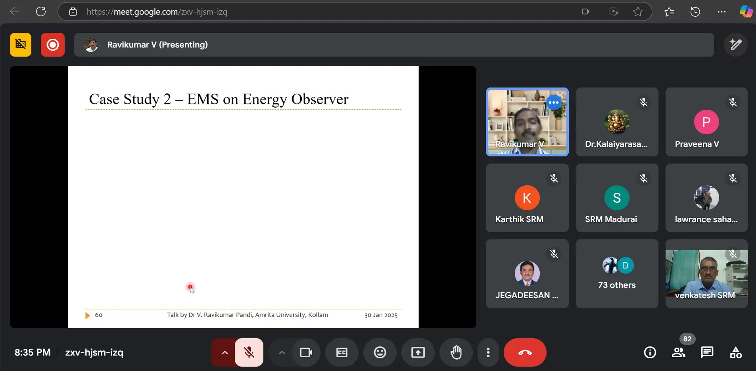Open meeting details info icon
This screenshot has height=371, width=756.
point(650,352)
